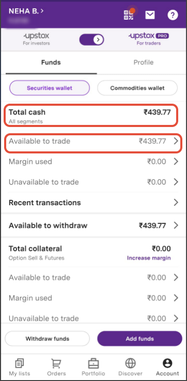Open the NEHA B. account name header
187x381 pixels.
pyautogui.click(x=26, y=11)
